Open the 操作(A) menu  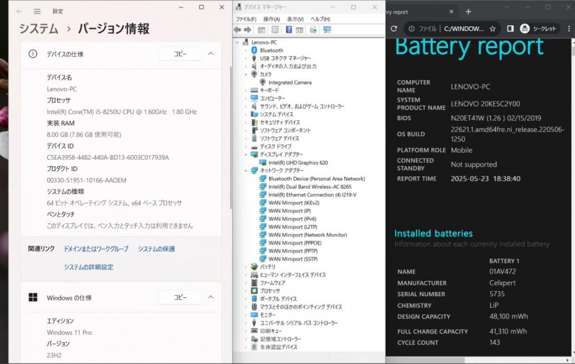click(271, 19)
